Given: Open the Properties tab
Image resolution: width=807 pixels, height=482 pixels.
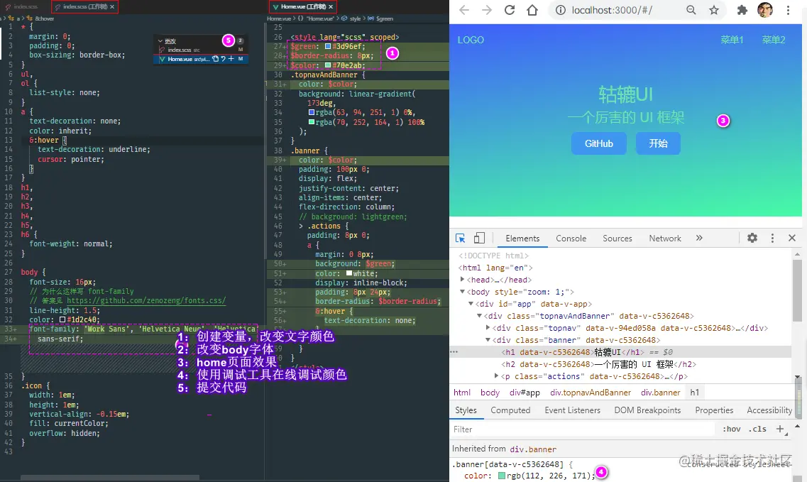Looking at the screenshot, I should (714, 410).
